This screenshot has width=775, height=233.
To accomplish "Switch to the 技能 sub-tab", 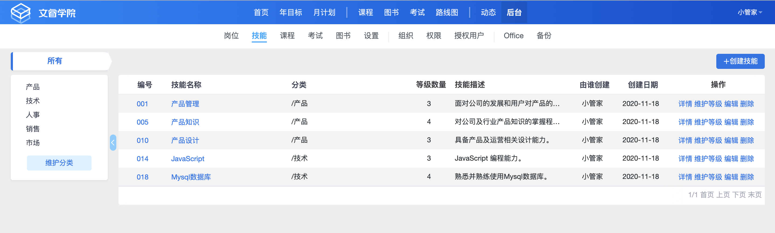I will point(259,36).
